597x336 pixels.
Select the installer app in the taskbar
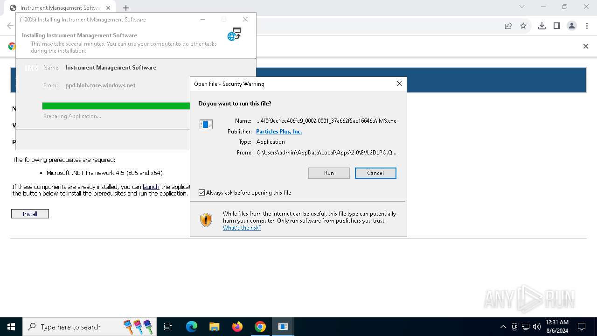point(283,327)
